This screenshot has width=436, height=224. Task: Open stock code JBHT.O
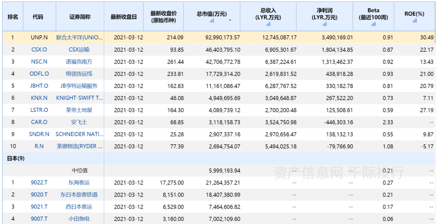click(40, 86)
